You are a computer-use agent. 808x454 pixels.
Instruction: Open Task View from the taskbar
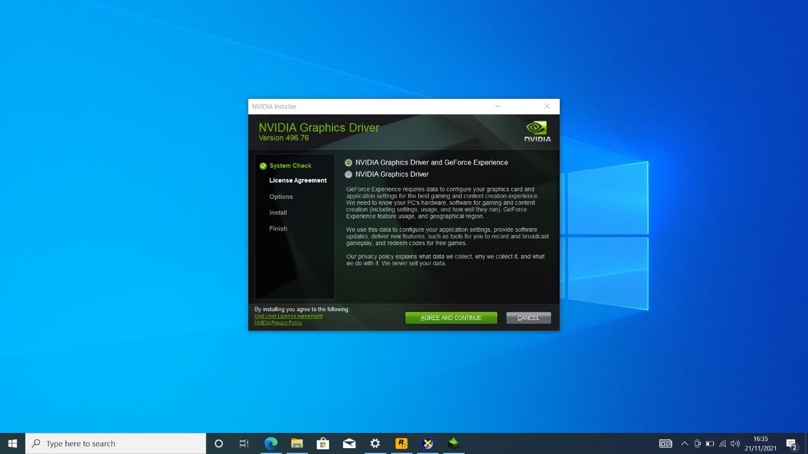(x=245, y=443)
